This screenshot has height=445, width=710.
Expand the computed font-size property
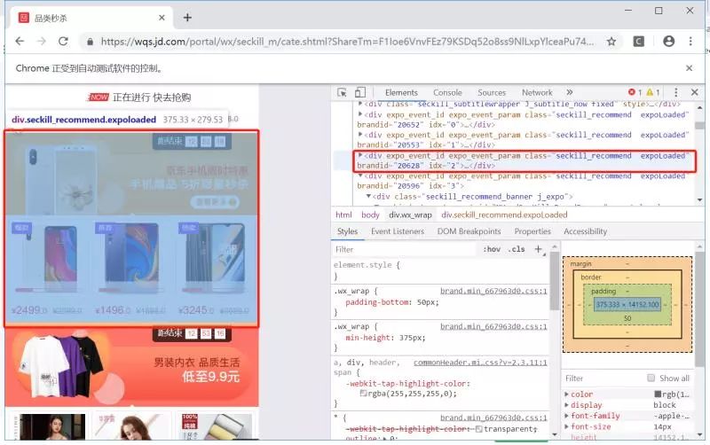[566, 426]
